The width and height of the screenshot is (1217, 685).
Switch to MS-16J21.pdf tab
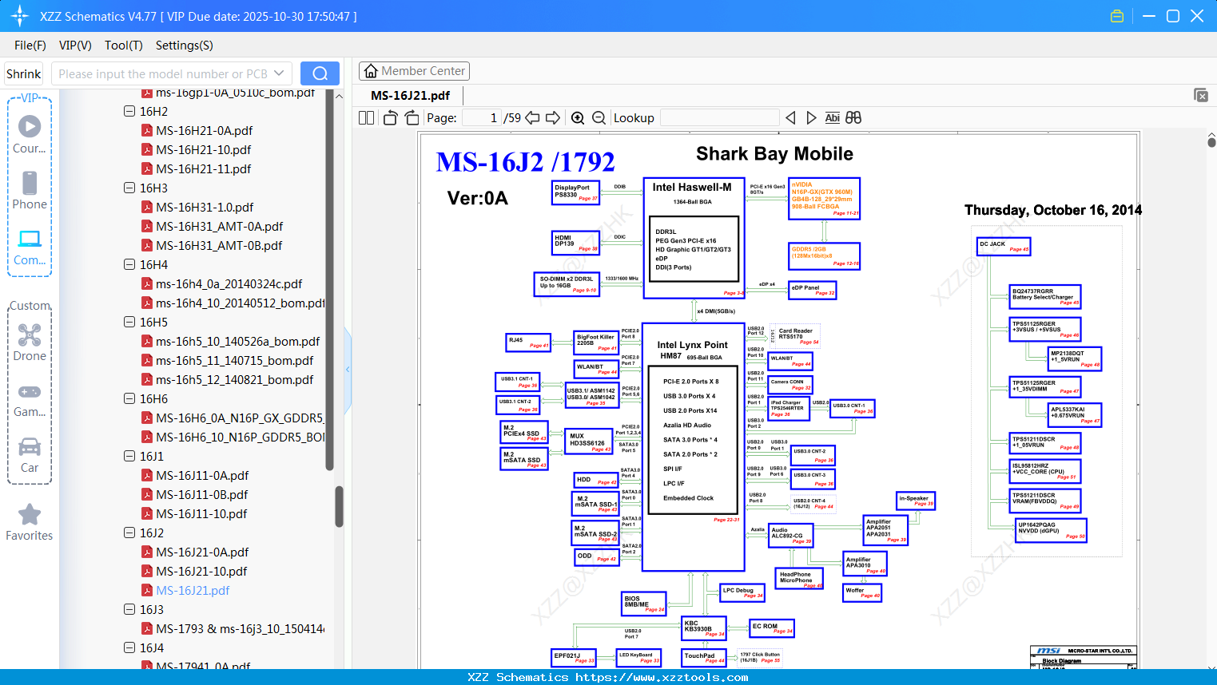pyautogui.click(x=410, y=96)
